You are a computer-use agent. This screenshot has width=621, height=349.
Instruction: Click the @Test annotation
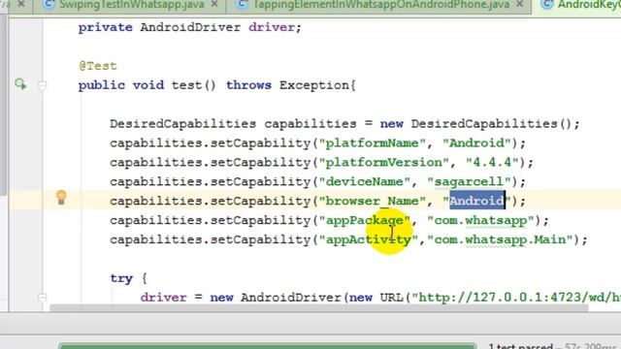coord(98,66)
